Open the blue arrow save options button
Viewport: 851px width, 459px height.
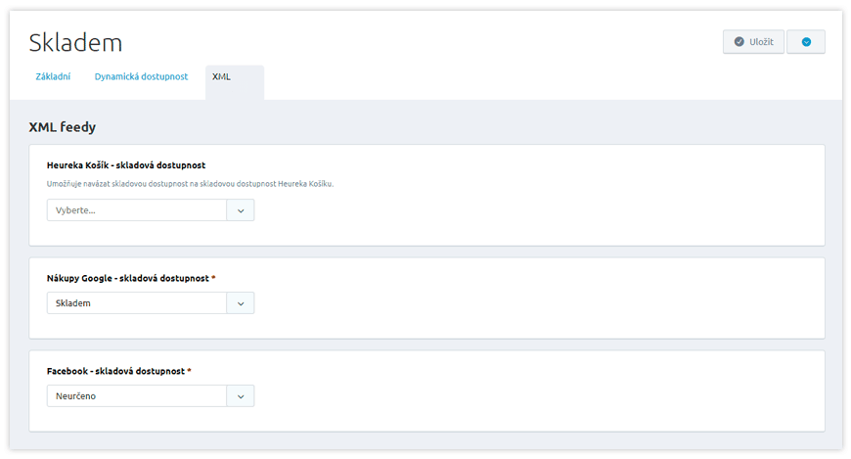(x=806, y=42)
